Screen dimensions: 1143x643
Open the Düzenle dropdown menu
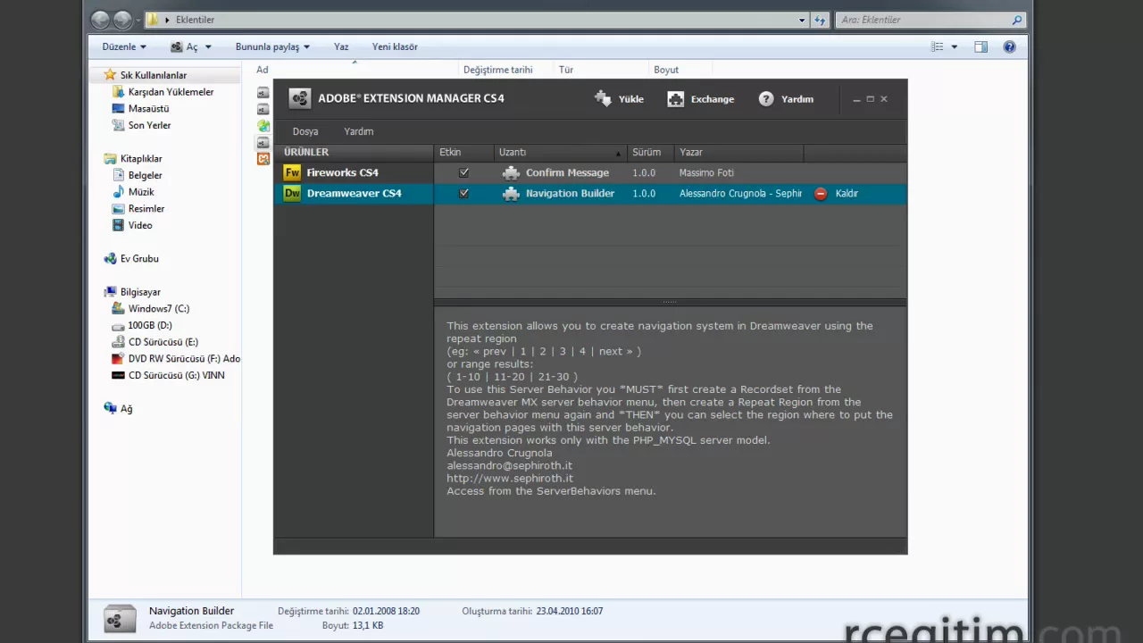(x=124, y=46)
